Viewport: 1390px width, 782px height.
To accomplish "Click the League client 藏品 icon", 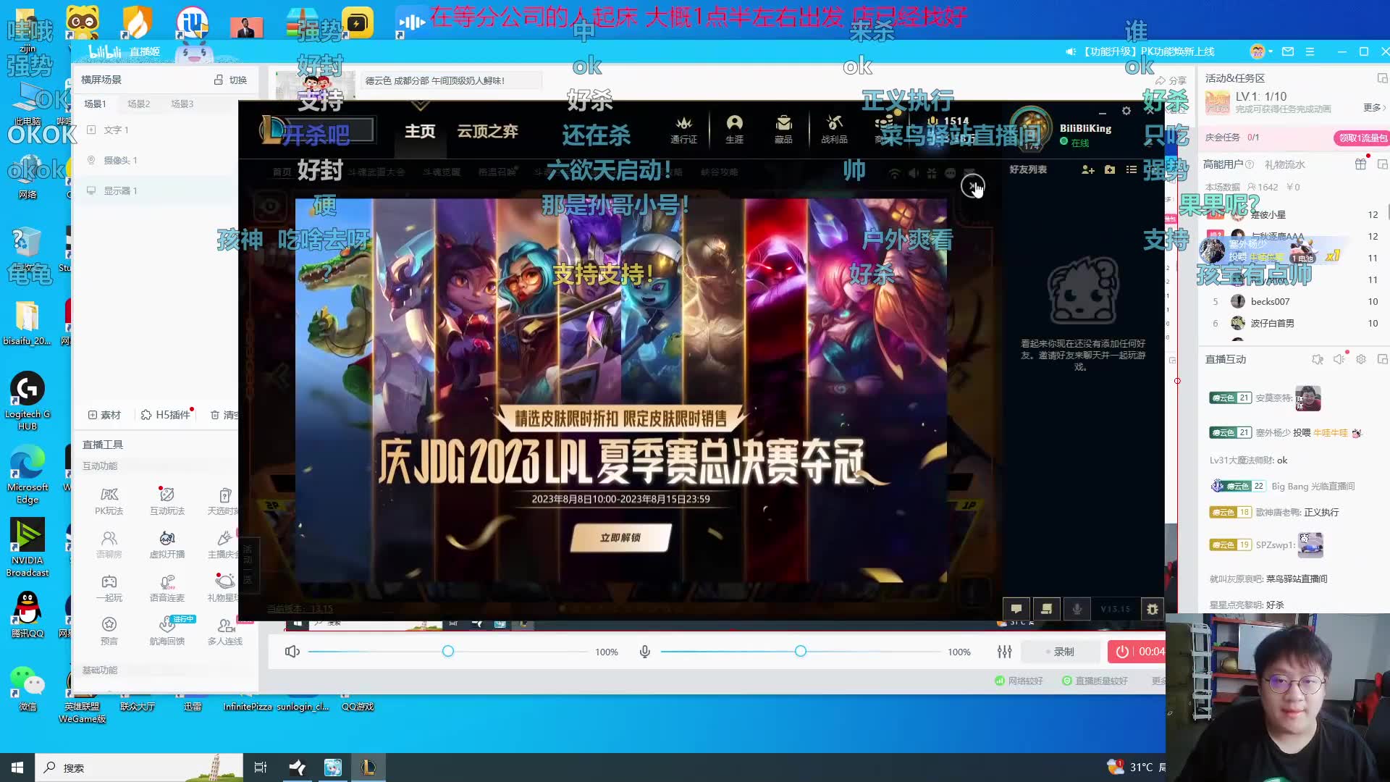I will [x=783, y=130].
